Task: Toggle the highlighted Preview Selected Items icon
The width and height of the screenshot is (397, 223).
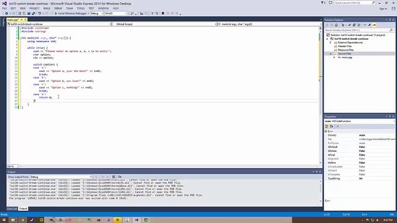Action: pos(374,25)
